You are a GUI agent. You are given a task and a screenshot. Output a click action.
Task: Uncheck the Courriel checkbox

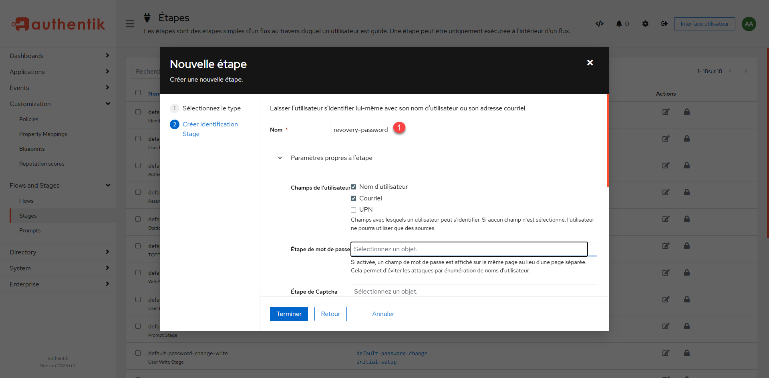pyautogui.click(x=353, y=198)
